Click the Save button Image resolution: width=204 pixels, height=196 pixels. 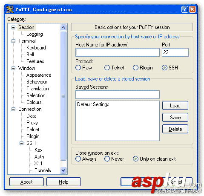click(x=175, y=118)
